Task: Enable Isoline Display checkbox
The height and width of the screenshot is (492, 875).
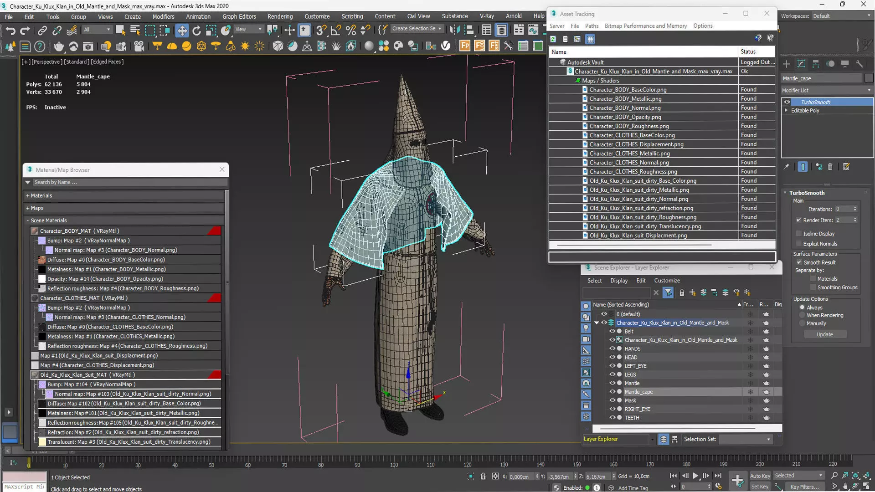Action: (x=798, y=234)
